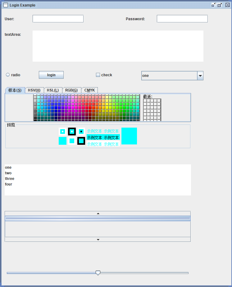Collapse split pane with the up arrow
232x287 pixels.
98,214
